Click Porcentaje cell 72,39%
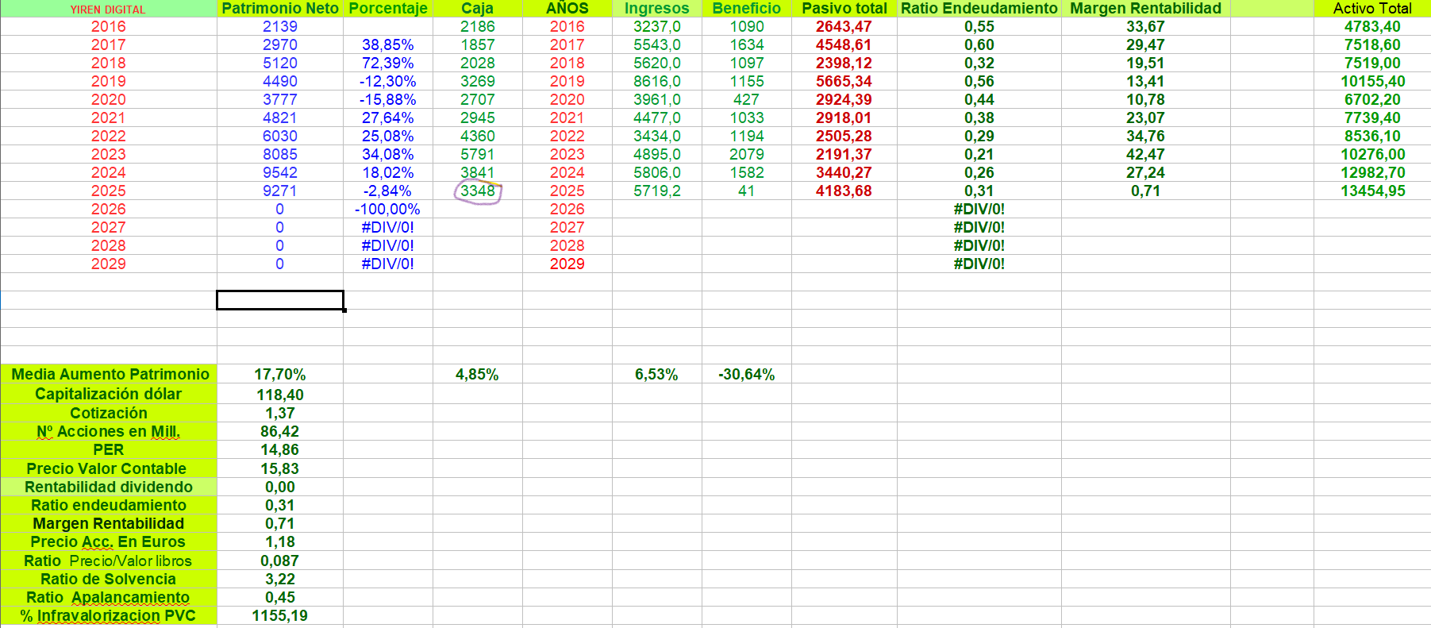 tap(388, 63)
